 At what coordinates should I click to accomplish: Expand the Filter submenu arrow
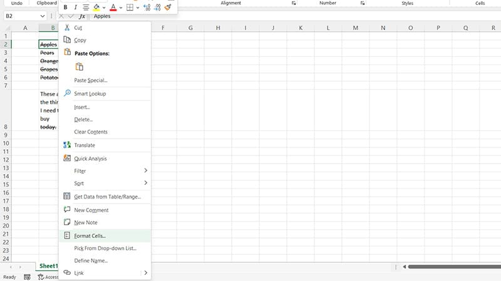coord(146,170)
